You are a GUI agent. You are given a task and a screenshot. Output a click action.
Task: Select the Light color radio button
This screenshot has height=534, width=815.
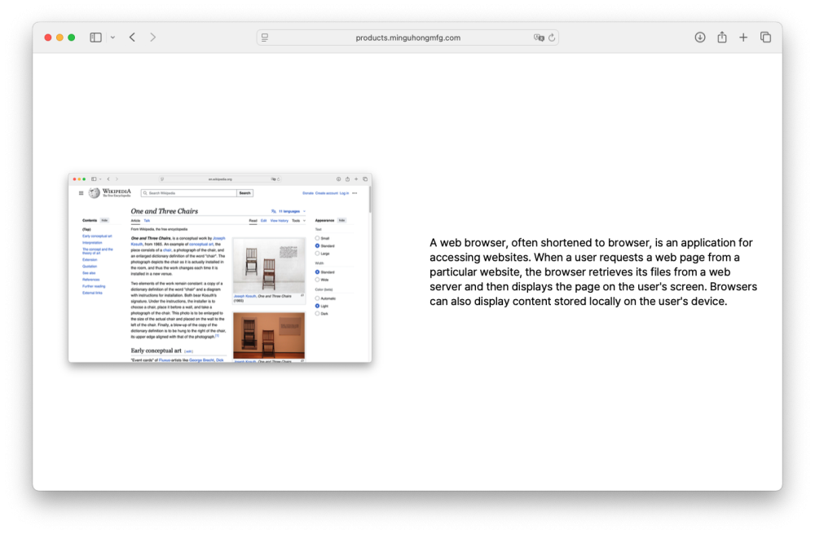click(x=317, y=306)
